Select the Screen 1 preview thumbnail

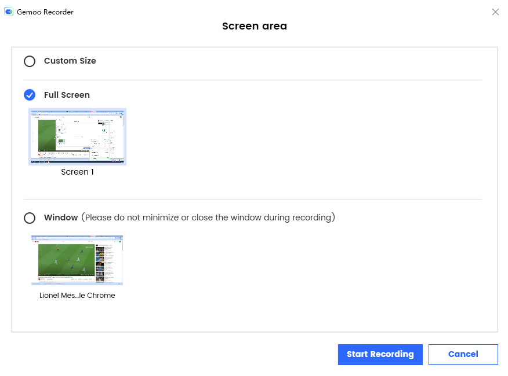(77, 137)
